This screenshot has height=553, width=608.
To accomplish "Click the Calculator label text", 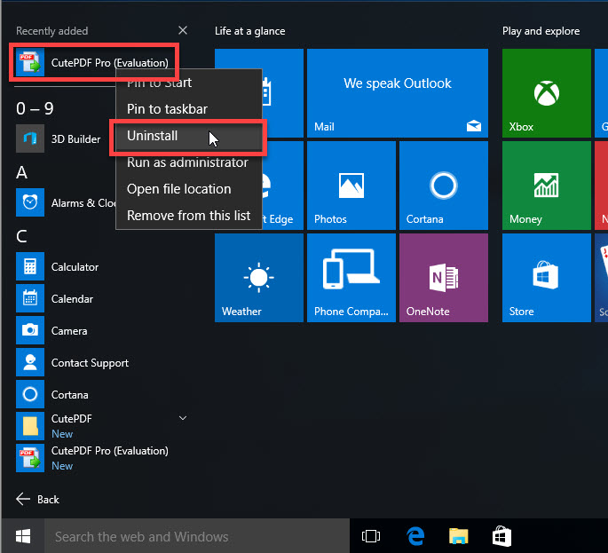I will [x=75, y=267].
